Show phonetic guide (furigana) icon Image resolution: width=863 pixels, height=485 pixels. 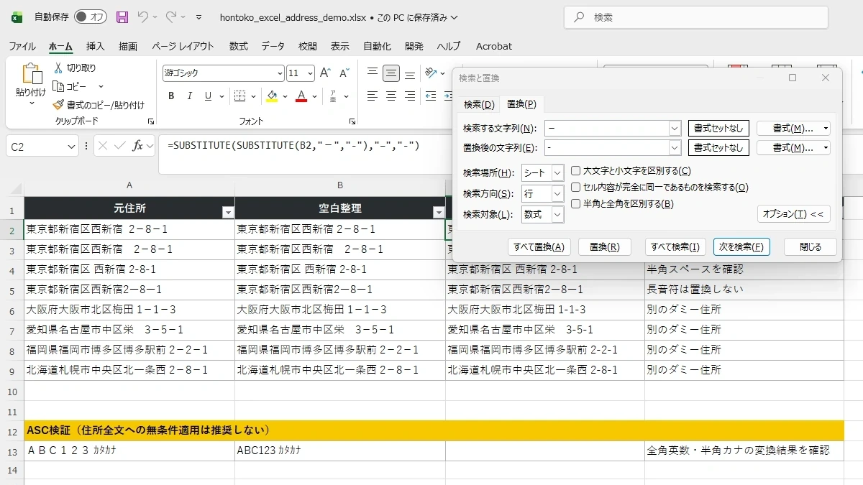tap(333, 96)
